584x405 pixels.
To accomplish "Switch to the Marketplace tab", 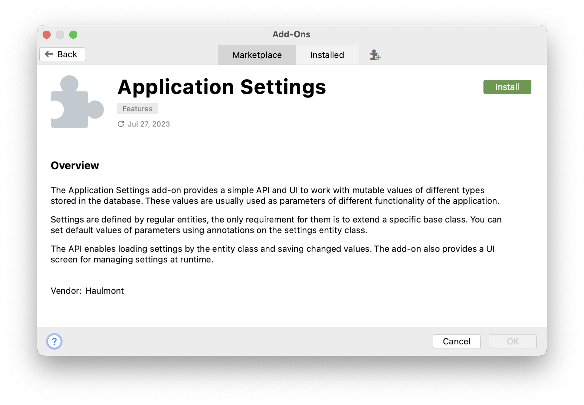I will pos(257,55).
